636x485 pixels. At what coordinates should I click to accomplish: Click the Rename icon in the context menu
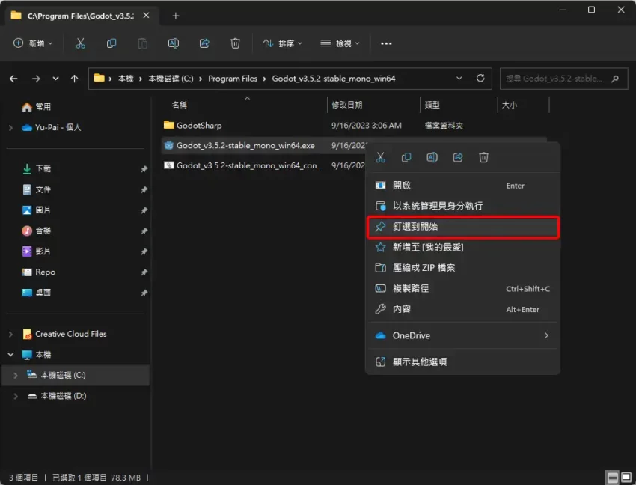[x=432, y=157]
